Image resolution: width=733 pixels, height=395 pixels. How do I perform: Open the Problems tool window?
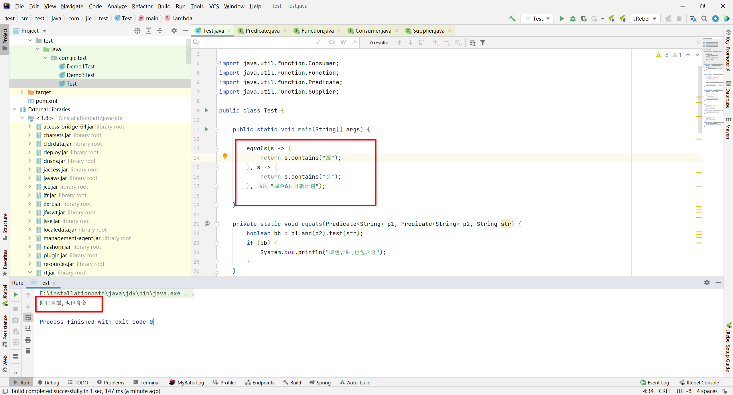click(111, 383)
